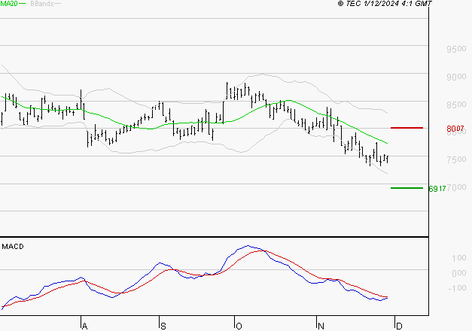Click the 7500 price axis label
Image resolution: width=472 pixels, height=331 pixels.
click(x=456, y=159)
